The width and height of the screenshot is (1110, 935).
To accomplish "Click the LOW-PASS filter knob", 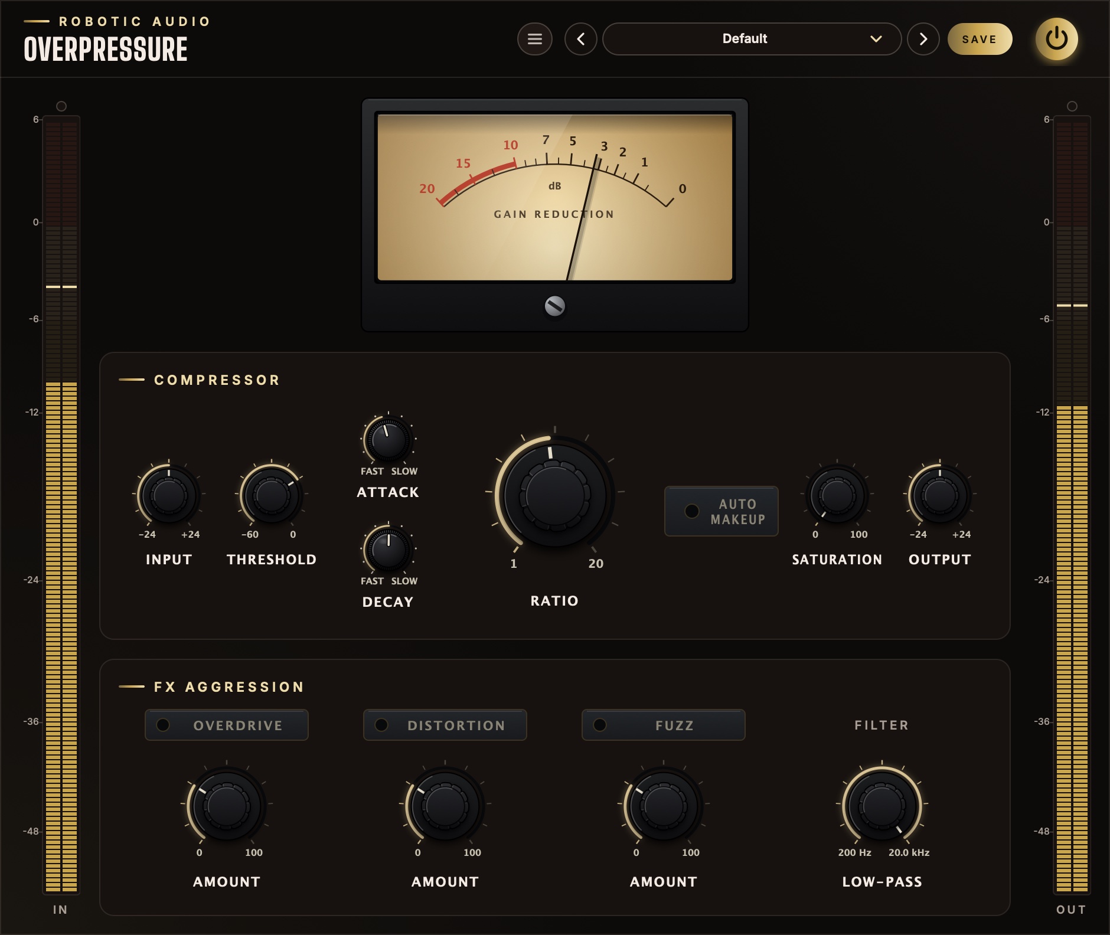I will point(882,805).
